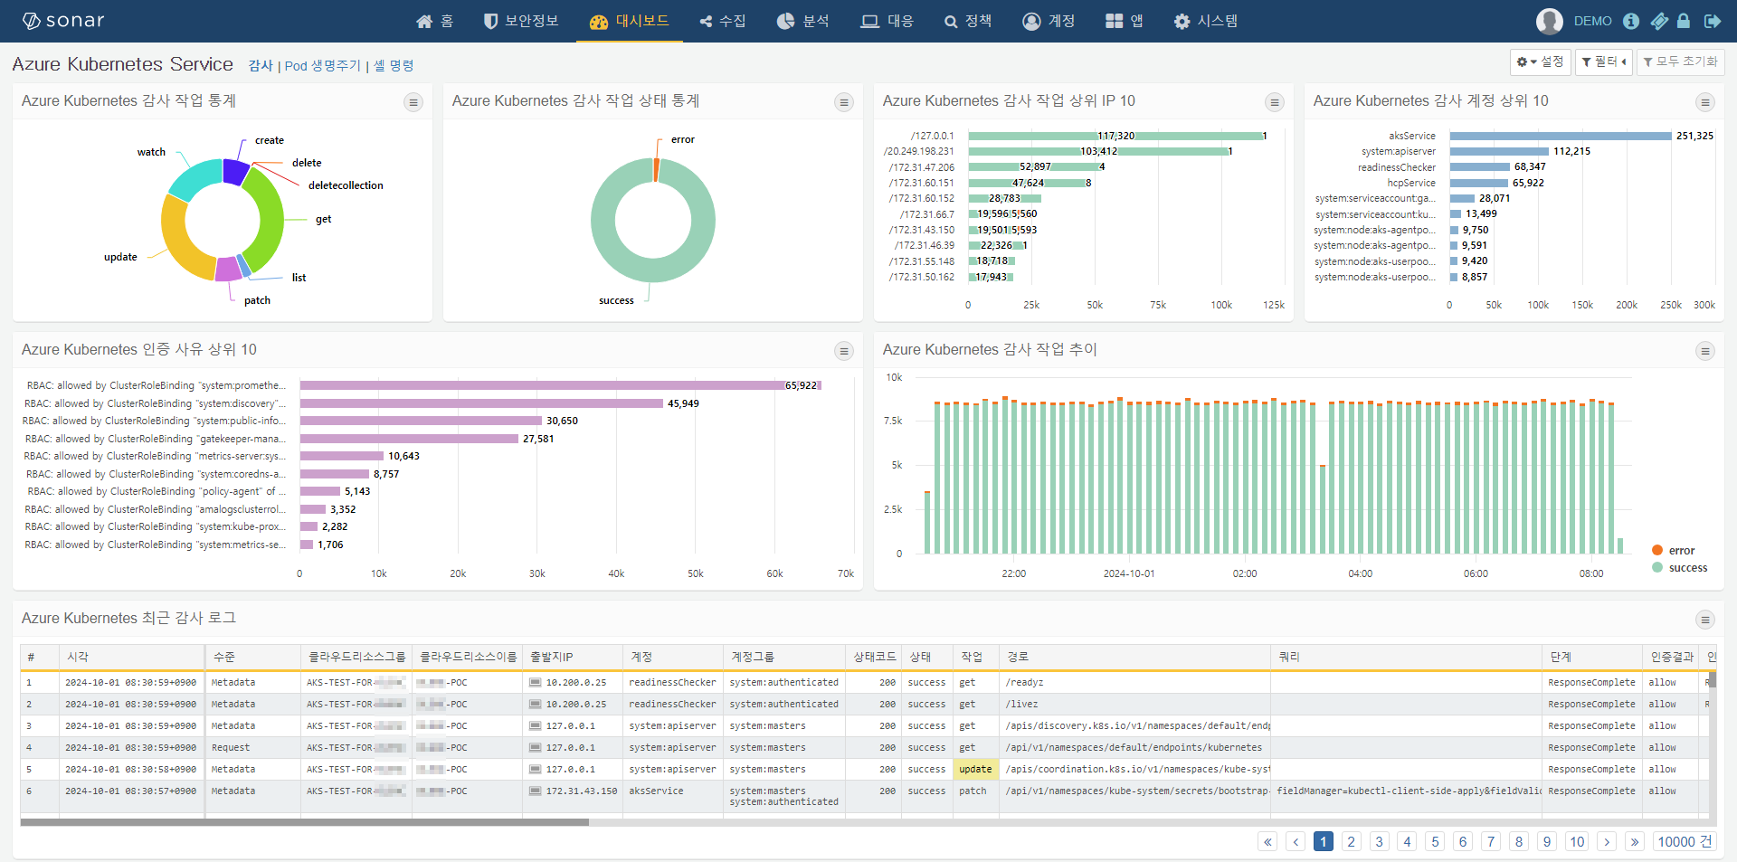The height and width of the screenshot is (862, 1737).
Task: Click the 10000 건 count button
Action: (x=1685, y=841)
